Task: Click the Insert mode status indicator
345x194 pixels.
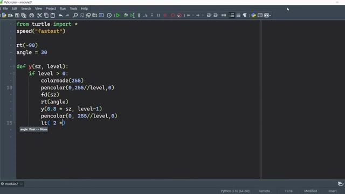Action: point(333,191)
